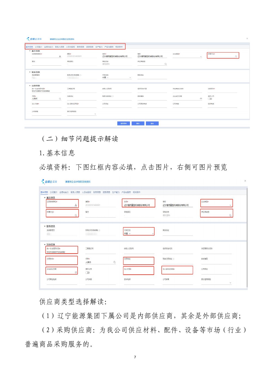
Task: Click 金蝶云星瀚 logo in upper screenshot
Action: click(x=34, y=39)
